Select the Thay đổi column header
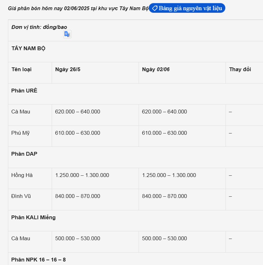Viewport: 263px width, 265px height. [240, 69]
